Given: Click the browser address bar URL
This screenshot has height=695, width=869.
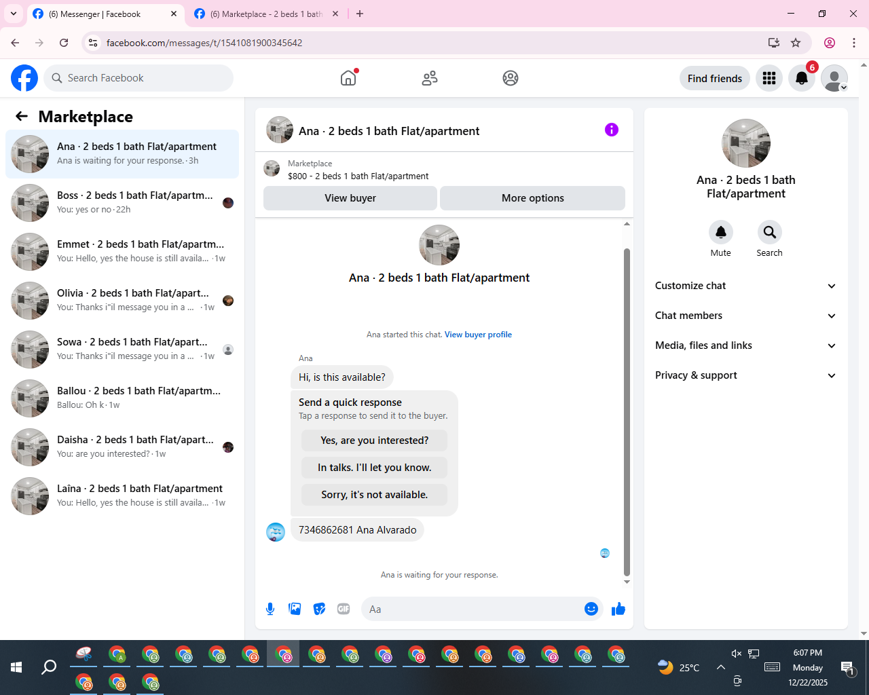Looking at the screenshot, I should coord(204,43).
